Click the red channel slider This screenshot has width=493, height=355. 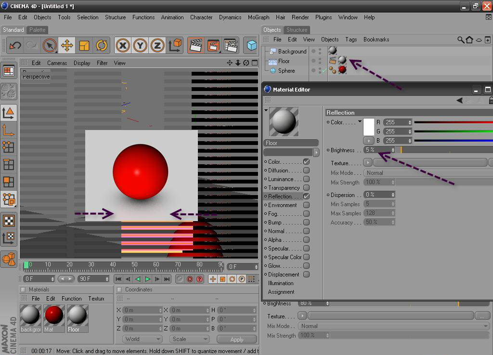click(x=454, y=122)
